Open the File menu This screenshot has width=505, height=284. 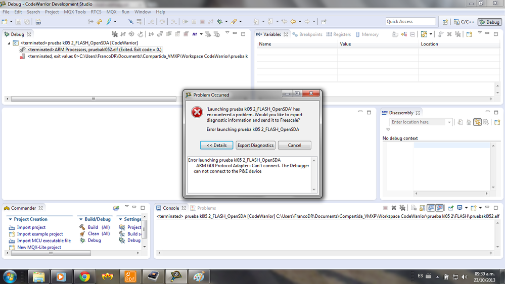6,12
